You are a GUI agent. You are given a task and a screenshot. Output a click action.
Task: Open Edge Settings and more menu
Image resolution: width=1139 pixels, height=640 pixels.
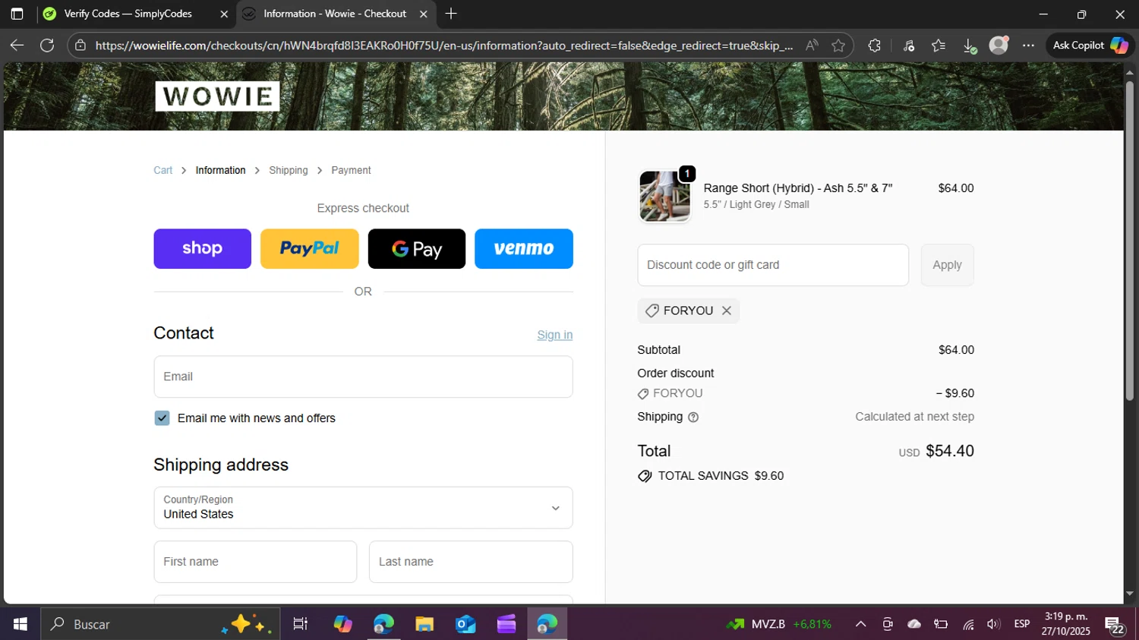point(1029,46)
